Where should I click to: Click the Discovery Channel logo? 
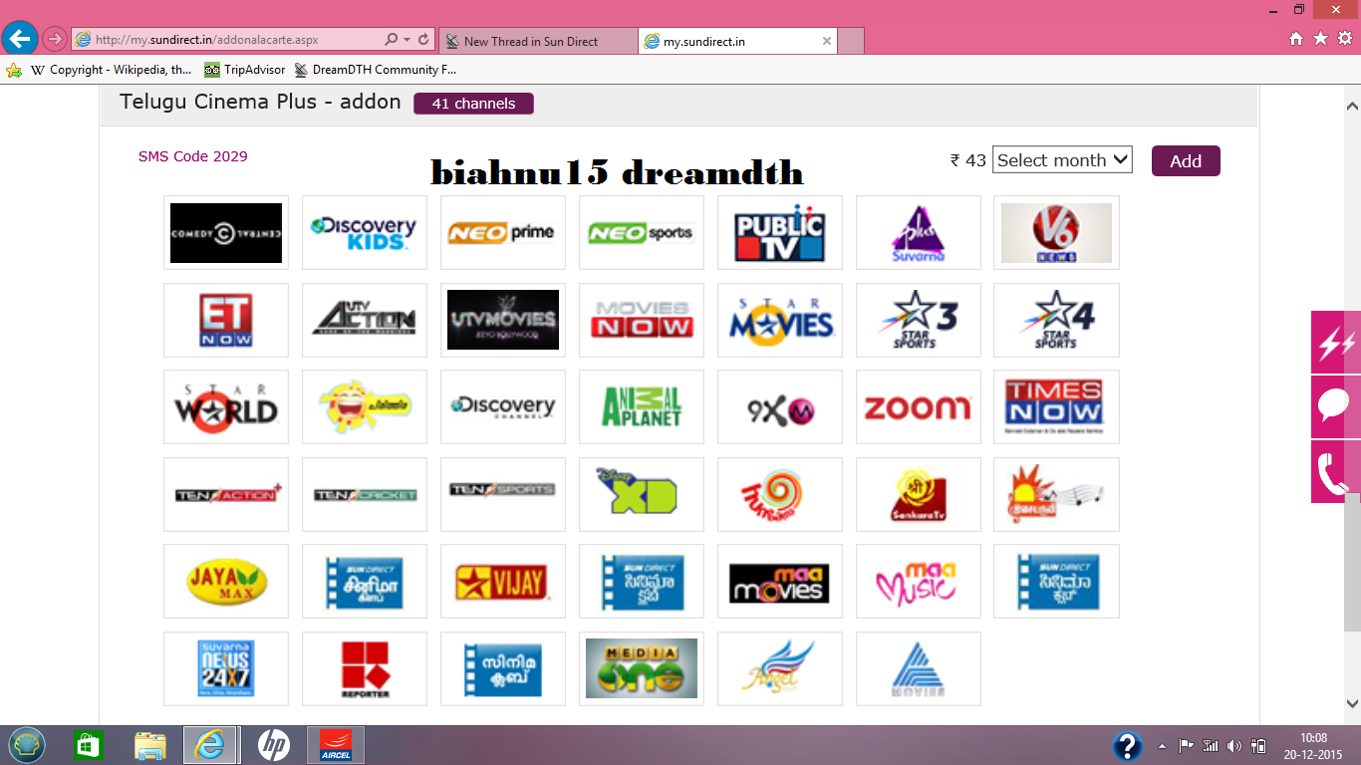click(503, 407)
